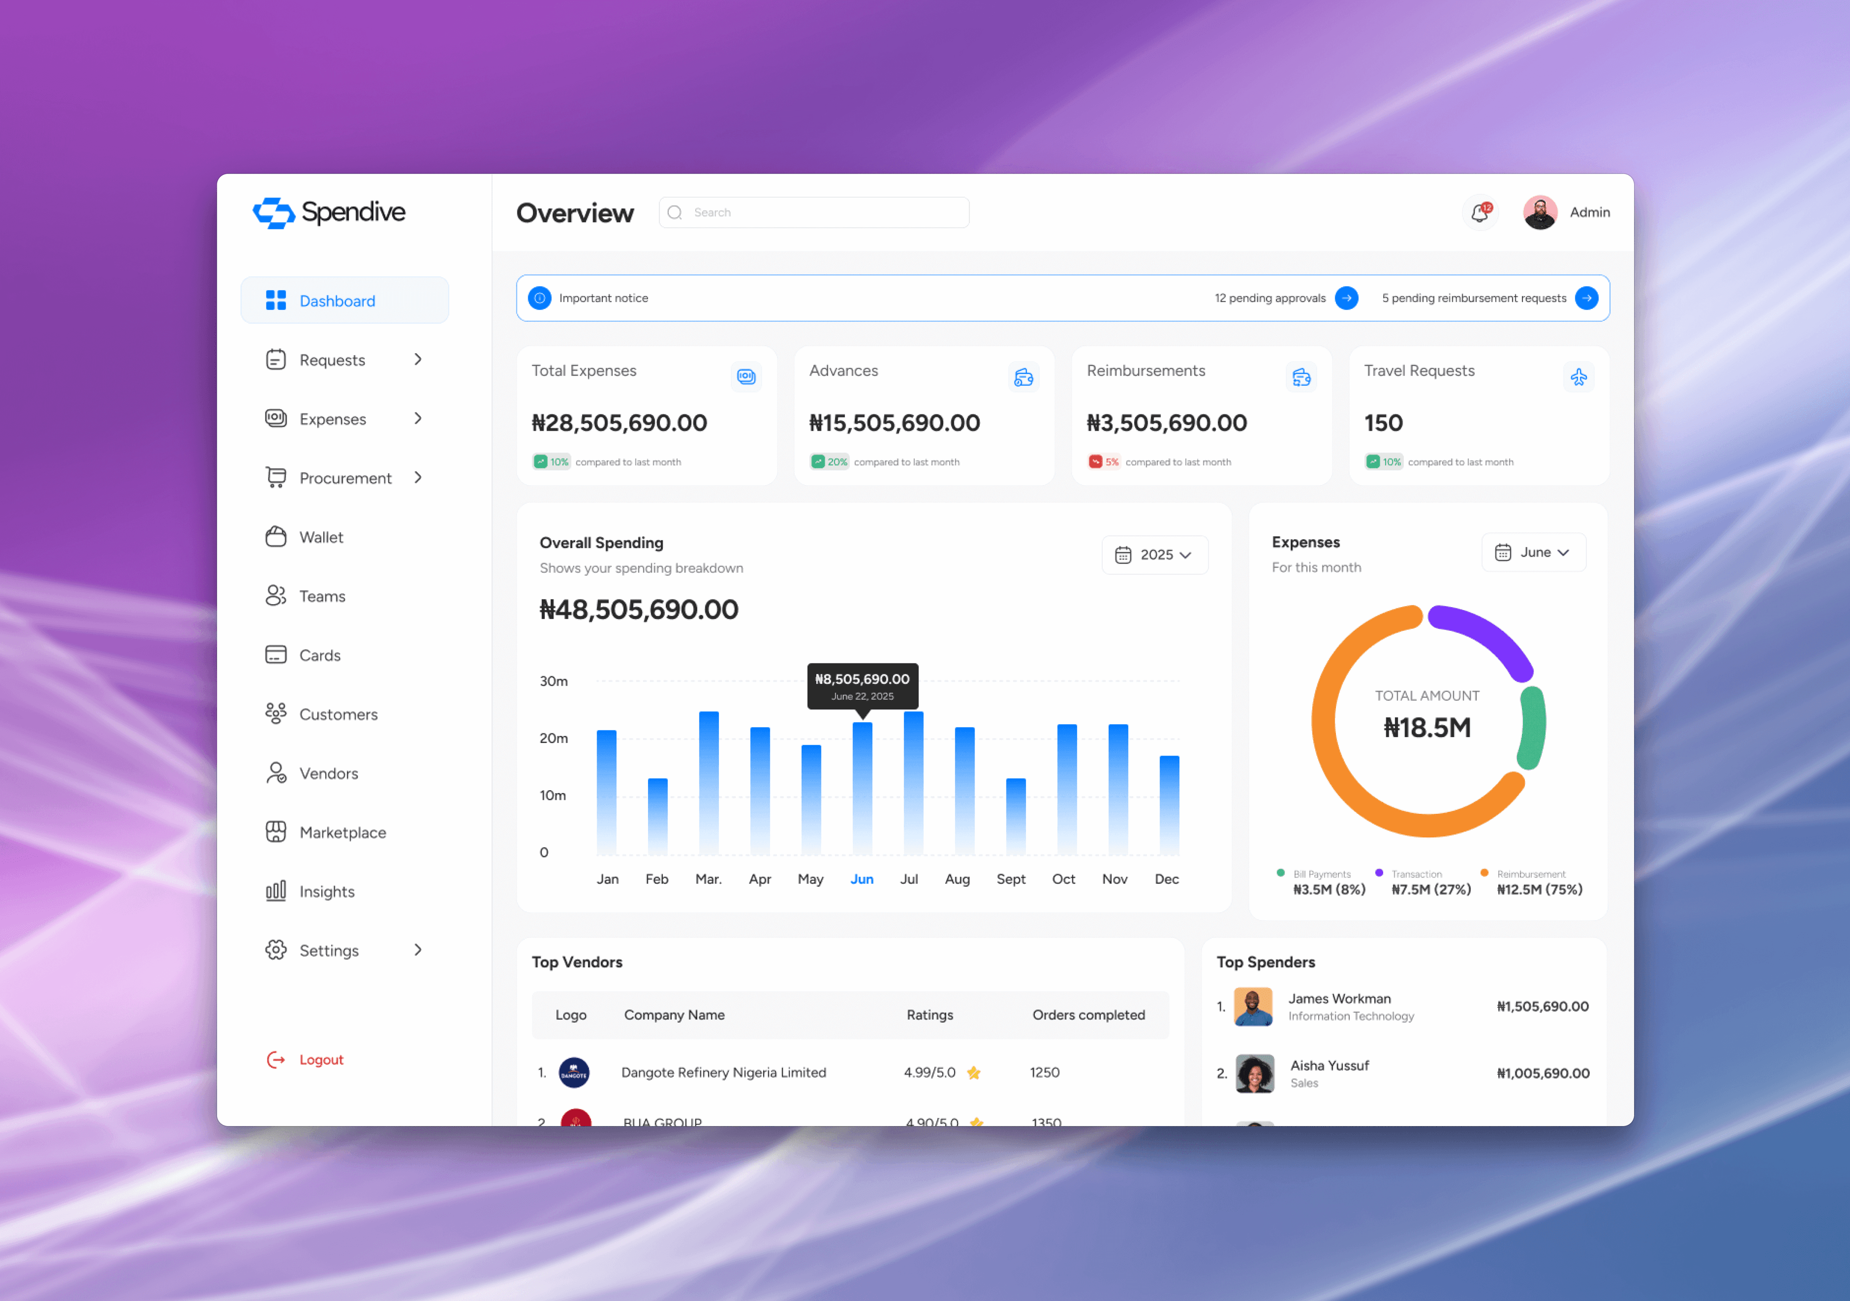The height and width of the screenshot is (1301, 1850).
Task: Click the Important notice info icon
Action: point(539,298)
